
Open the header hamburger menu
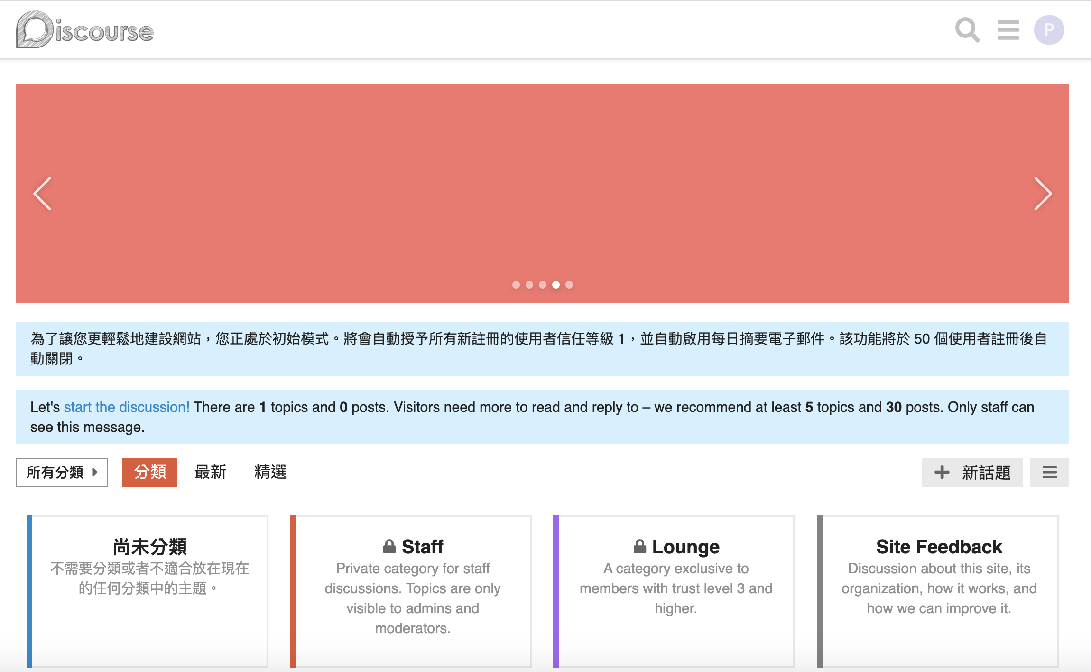[x=1008, y=30]
